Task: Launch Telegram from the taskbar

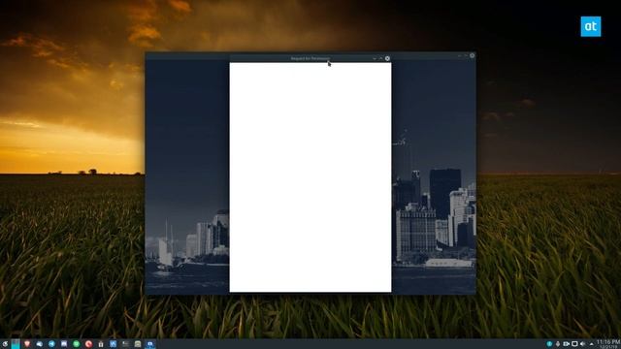Action: (x=51, y=344)
